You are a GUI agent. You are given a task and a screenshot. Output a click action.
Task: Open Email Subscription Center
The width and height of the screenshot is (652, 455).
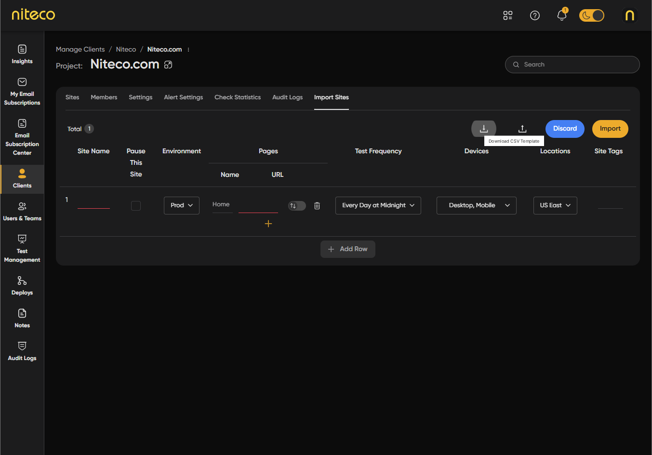[x=22, y=137]
